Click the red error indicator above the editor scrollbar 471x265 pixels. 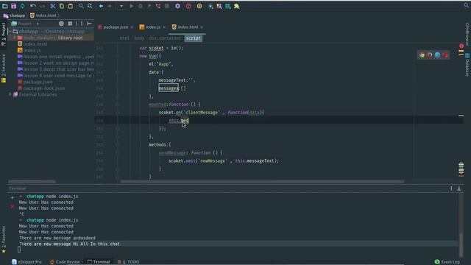[x=461, y=46]
